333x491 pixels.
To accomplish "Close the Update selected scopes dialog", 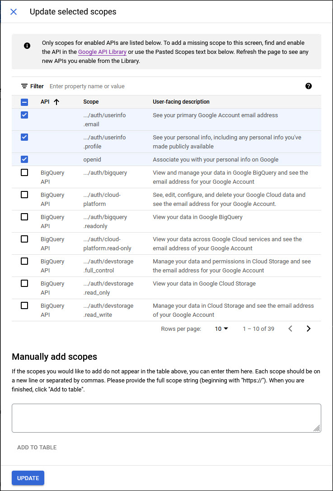I will [13, 12].
